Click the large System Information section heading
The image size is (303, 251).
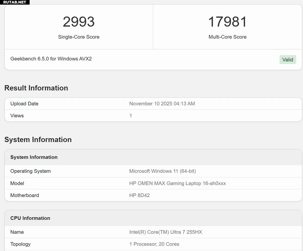[x=38, y=140]
